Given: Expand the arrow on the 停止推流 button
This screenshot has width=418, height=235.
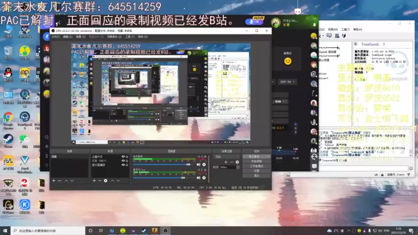Looking at the screenshot, I should click(x=268, y=157).
